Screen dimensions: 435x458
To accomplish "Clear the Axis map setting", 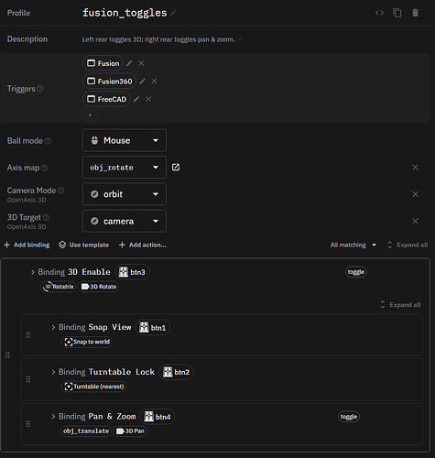I will point(415,168).
